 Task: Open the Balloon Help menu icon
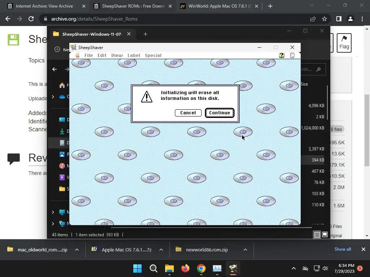coord(281,55)
